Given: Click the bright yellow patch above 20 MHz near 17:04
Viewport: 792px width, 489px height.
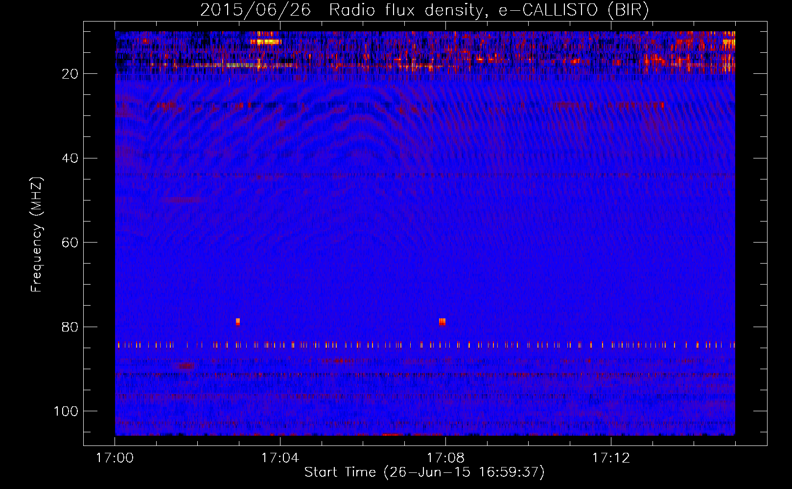Looking at the screenshot, I should click(266, 42).
